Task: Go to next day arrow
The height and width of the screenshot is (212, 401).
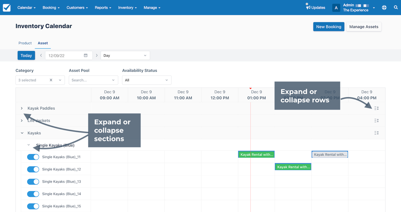Action: tap(97, 55)
